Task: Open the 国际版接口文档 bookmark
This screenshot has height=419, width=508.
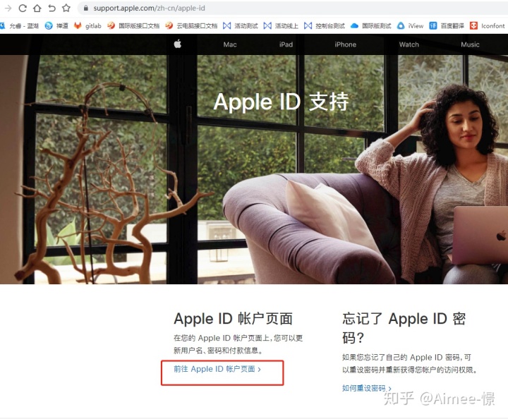Action: (133, 26)
